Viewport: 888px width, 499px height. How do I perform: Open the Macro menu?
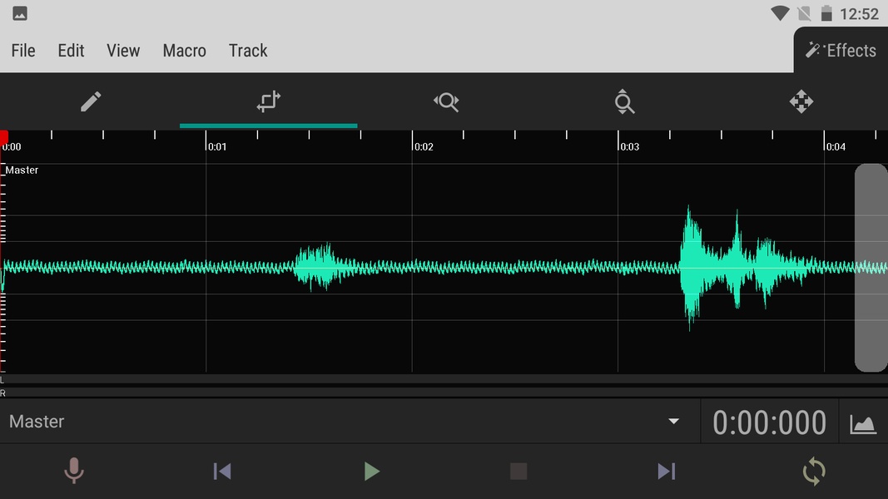[184, 51]
